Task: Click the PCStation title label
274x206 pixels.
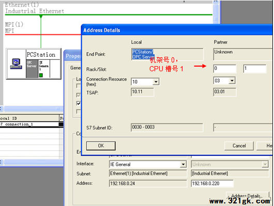Action: 41,55
